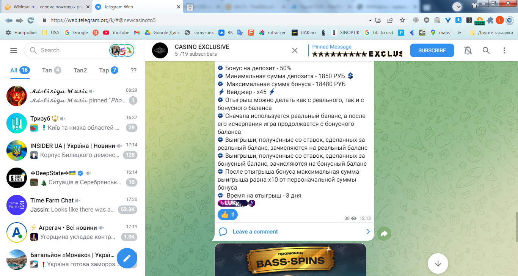Open the BASS-SPINS promo image

[290, 260]
